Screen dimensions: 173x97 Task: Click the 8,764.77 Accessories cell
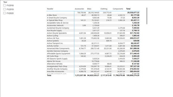tap(82, 48)
